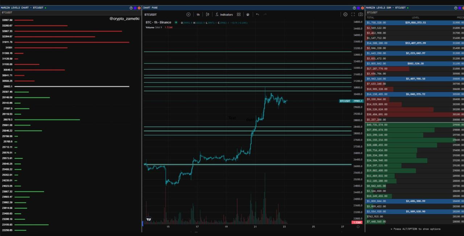This screenshot has height=236, width=464.
Task: Open help for Margin Levels Chart panel
Action: (131, 8)
